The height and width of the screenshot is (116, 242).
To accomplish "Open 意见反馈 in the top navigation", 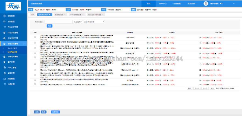I will pos(191,3).
